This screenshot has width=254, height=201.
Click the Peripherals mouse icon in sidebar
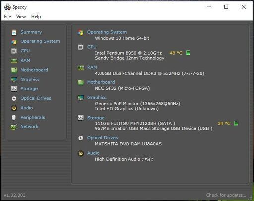(x=14, y=118)
